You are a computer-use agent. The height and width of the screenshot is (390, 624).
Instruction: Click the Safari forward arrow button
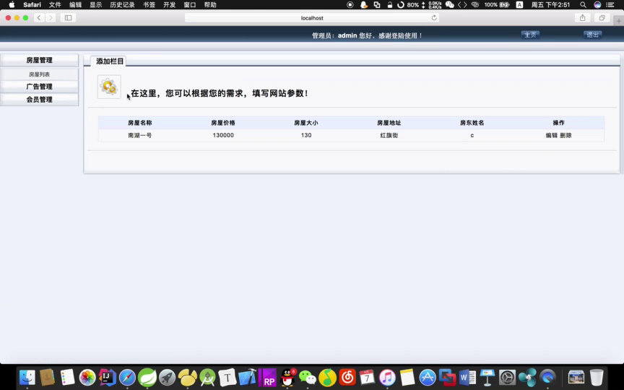51,18
